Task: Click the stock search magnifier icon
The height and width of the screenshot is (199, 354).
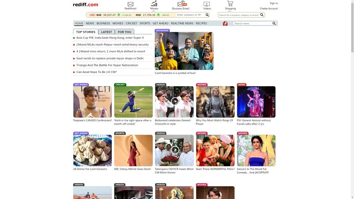Action: pos(207,15)
